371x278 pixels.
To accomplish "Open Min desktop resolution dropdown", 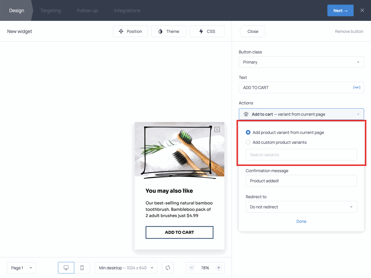I will (126, 268).
